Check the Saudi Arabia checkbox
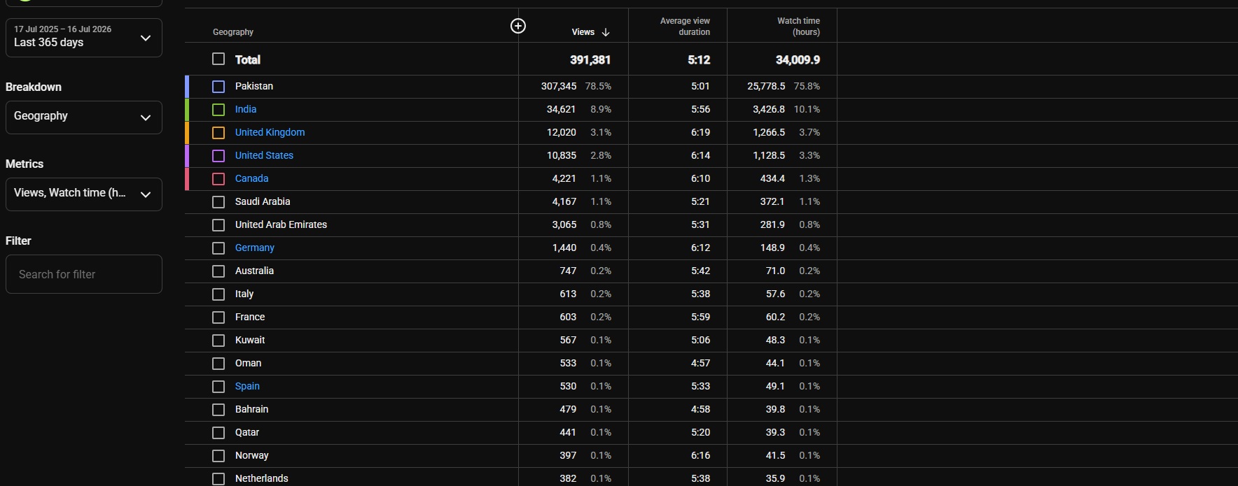The width and height of the screenshot is (1238, 486). 218,202
